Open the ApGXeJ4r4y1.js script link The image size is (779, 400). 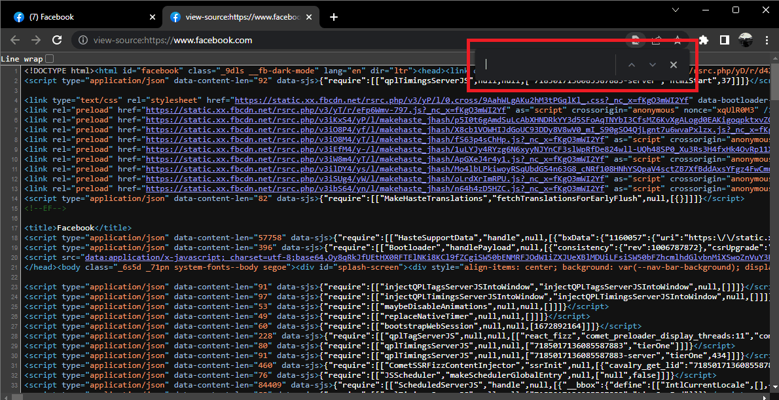[x=375, y=159]
